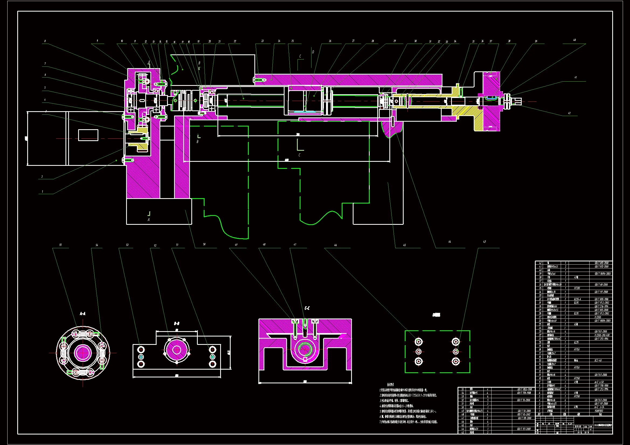
Task: Select the technical requirements text heading
Action: click(x=390, y=385)
